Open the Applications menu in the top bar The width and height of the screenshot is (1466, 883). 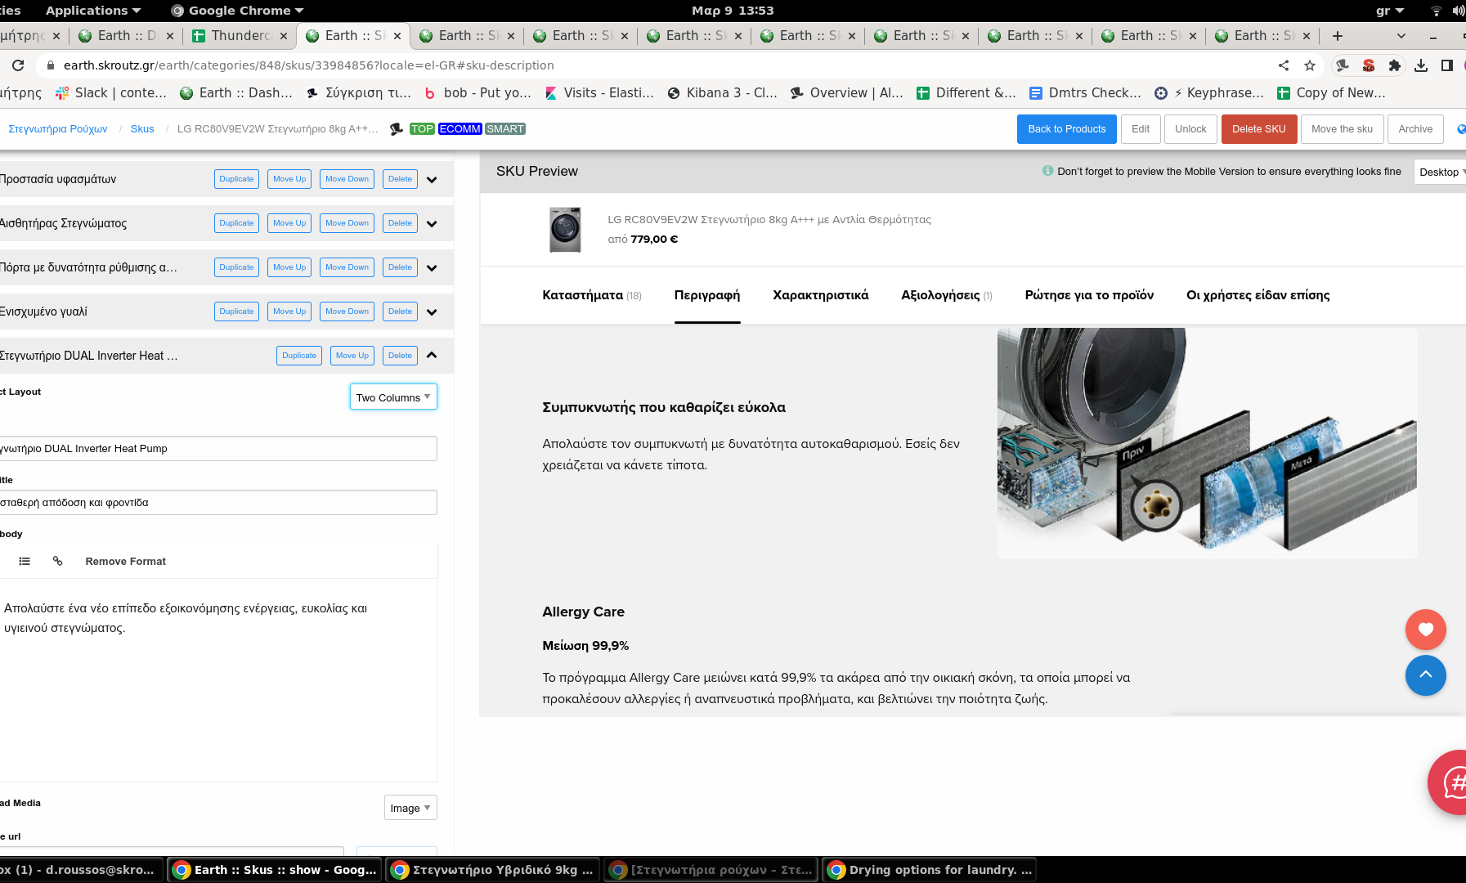click(93, 11)
